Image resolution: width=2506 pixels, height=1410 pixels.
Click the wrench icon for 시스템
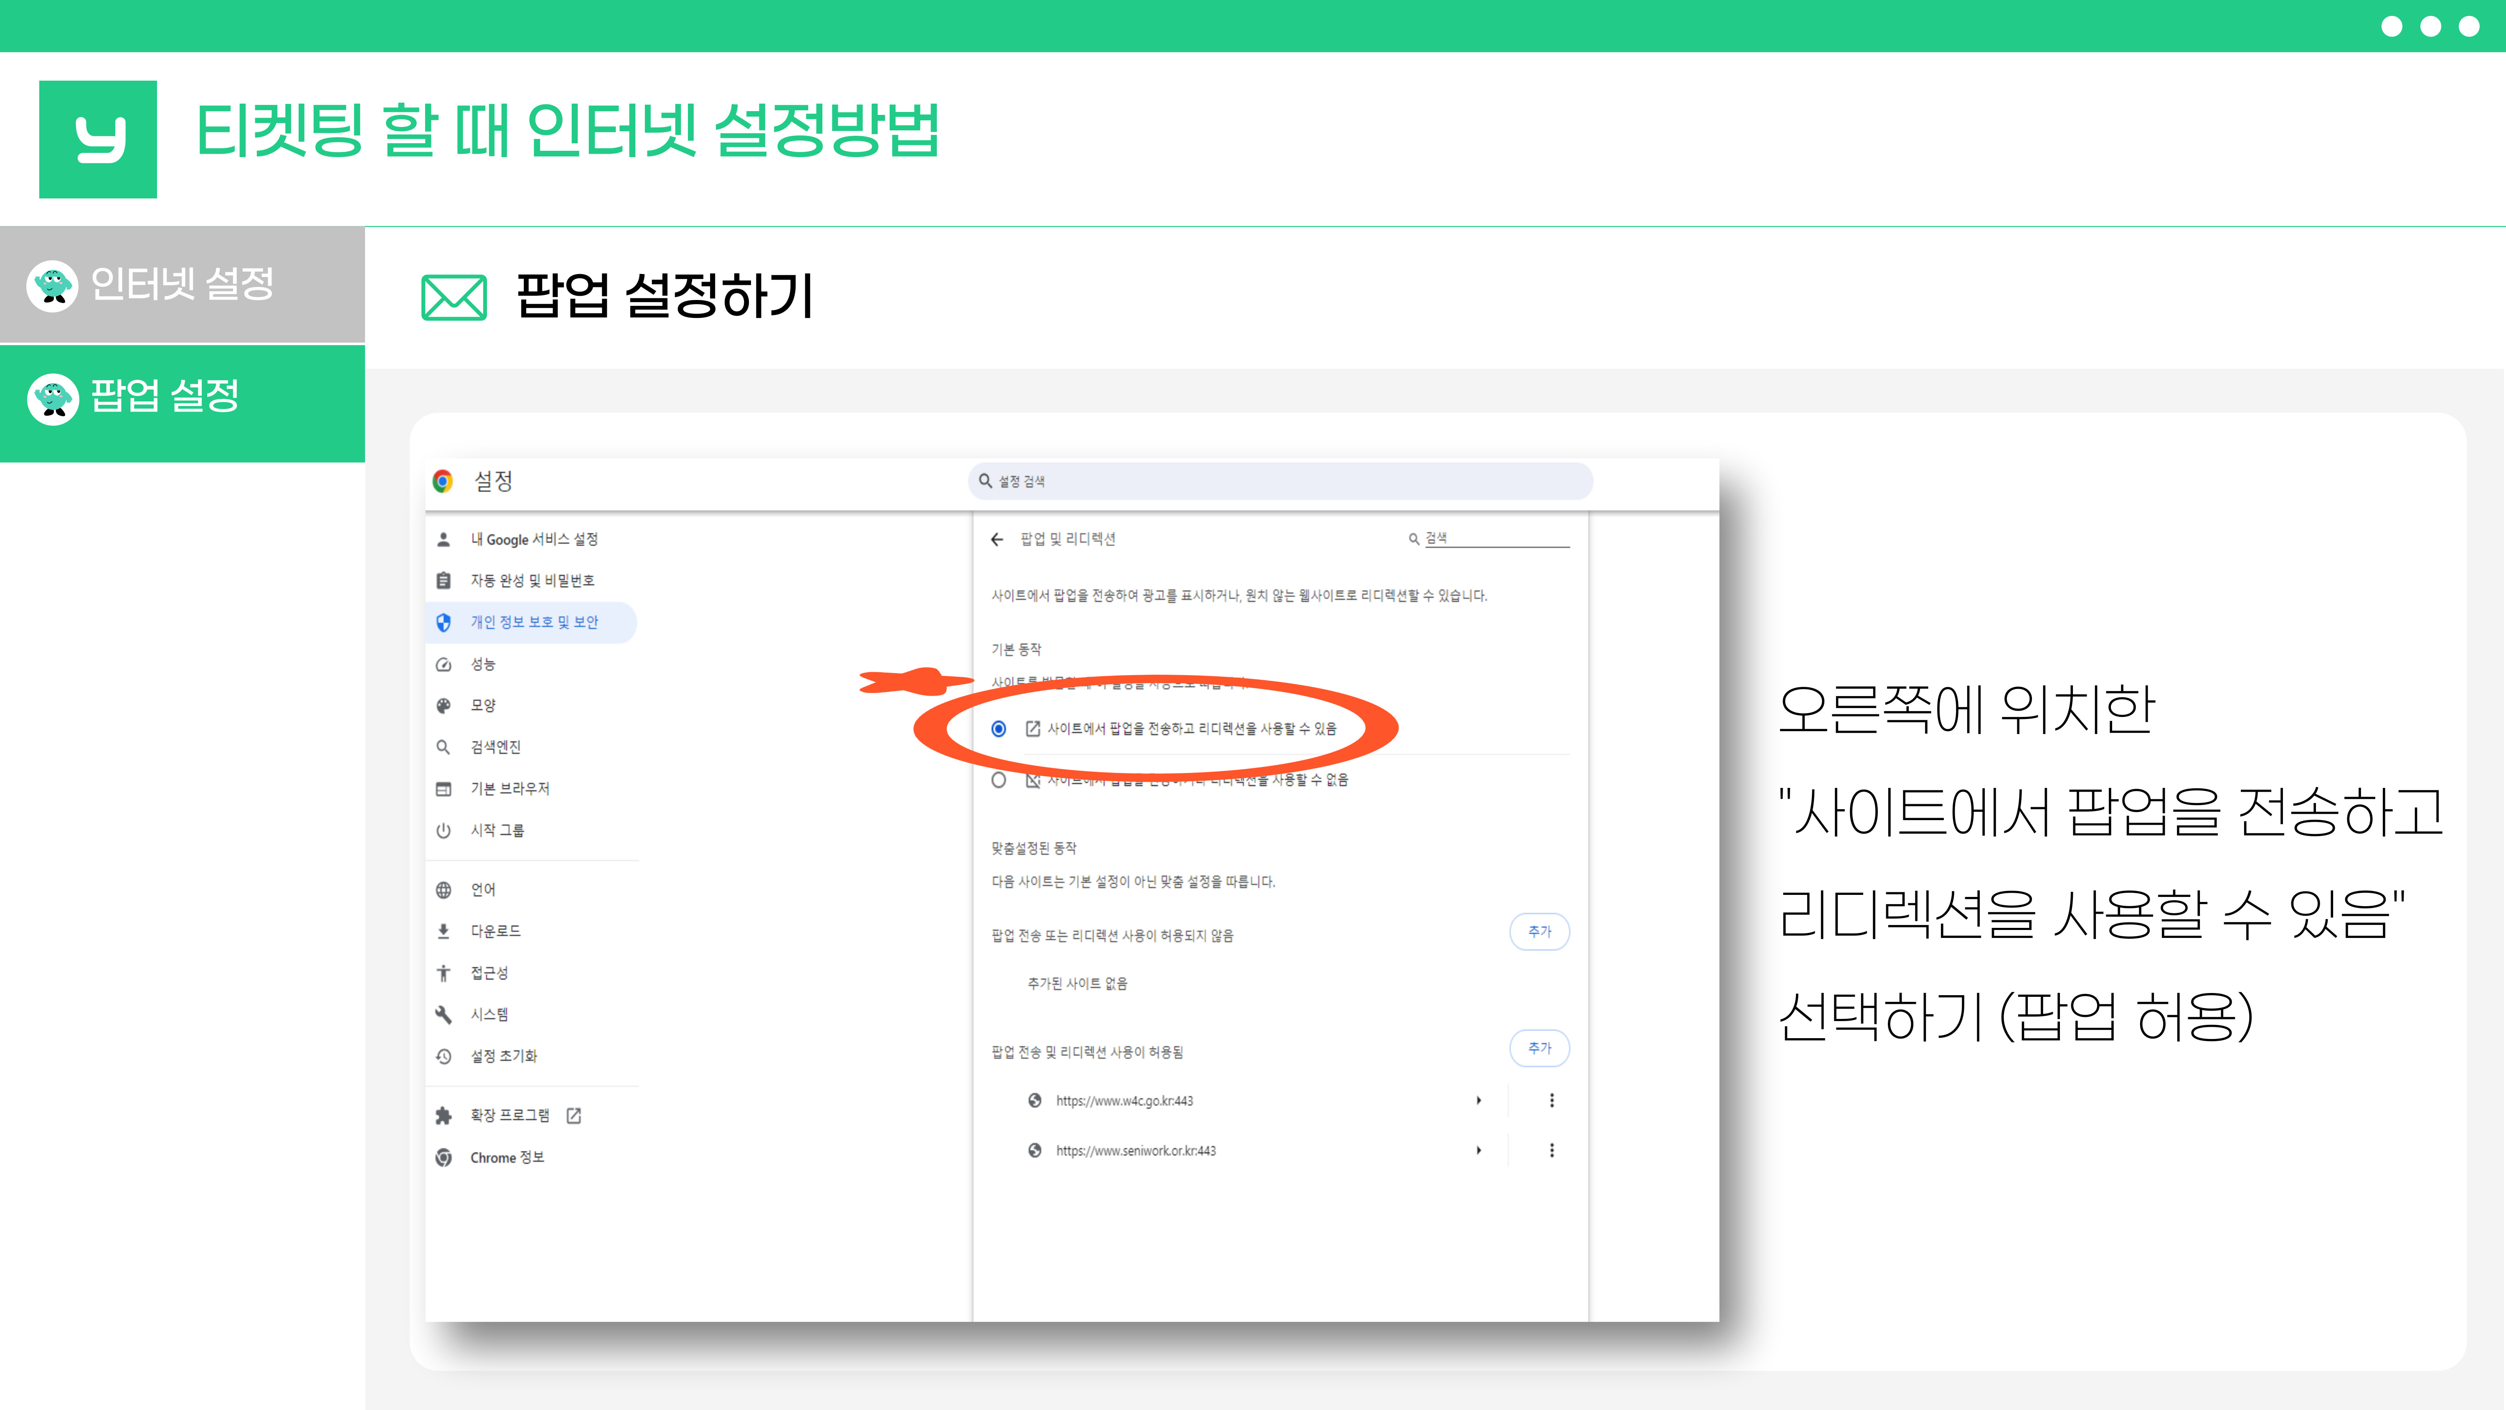444,1014
